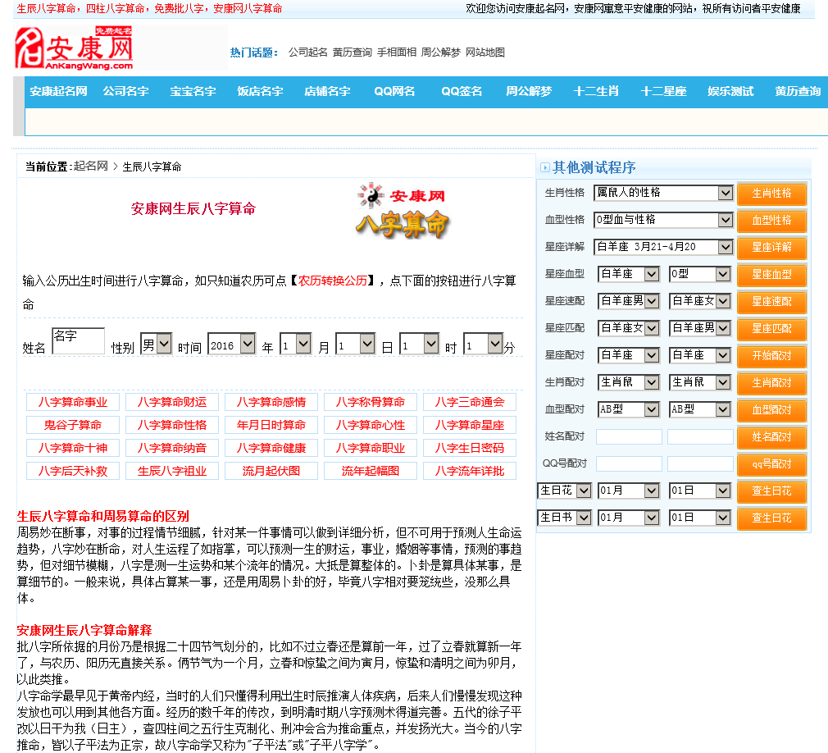The width and height of the screenshot is (828, 753).
Task: Click the 鬼谷子算命 button
Action: click(x=73, y=425)
